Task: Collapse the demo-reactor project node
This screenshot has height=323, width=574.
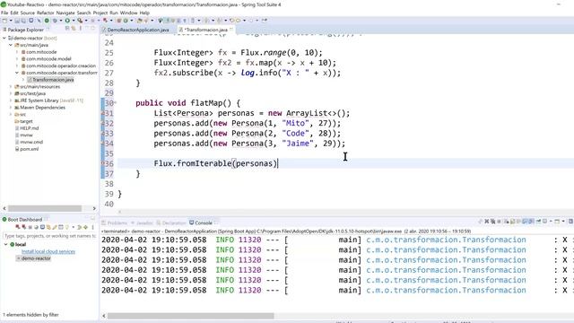Action: pos(4,38)
